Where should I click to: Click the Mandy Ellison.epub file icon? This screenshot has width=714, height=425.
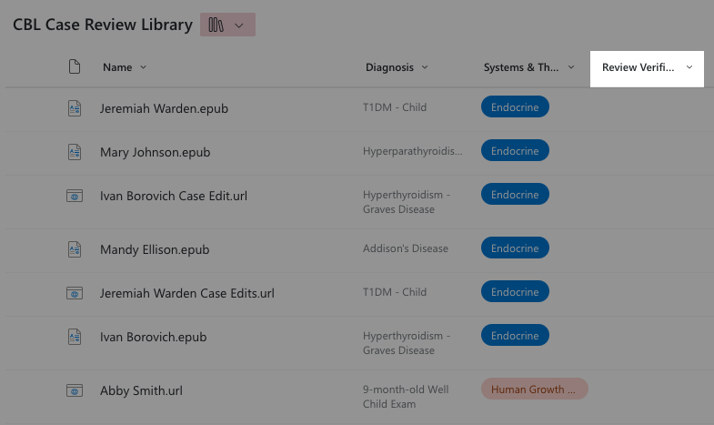coord(75,248)
